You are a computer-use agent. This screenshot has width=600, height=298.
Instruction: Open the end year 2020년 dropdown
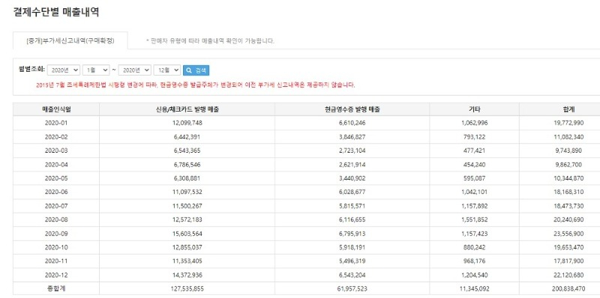pos(135,70)
